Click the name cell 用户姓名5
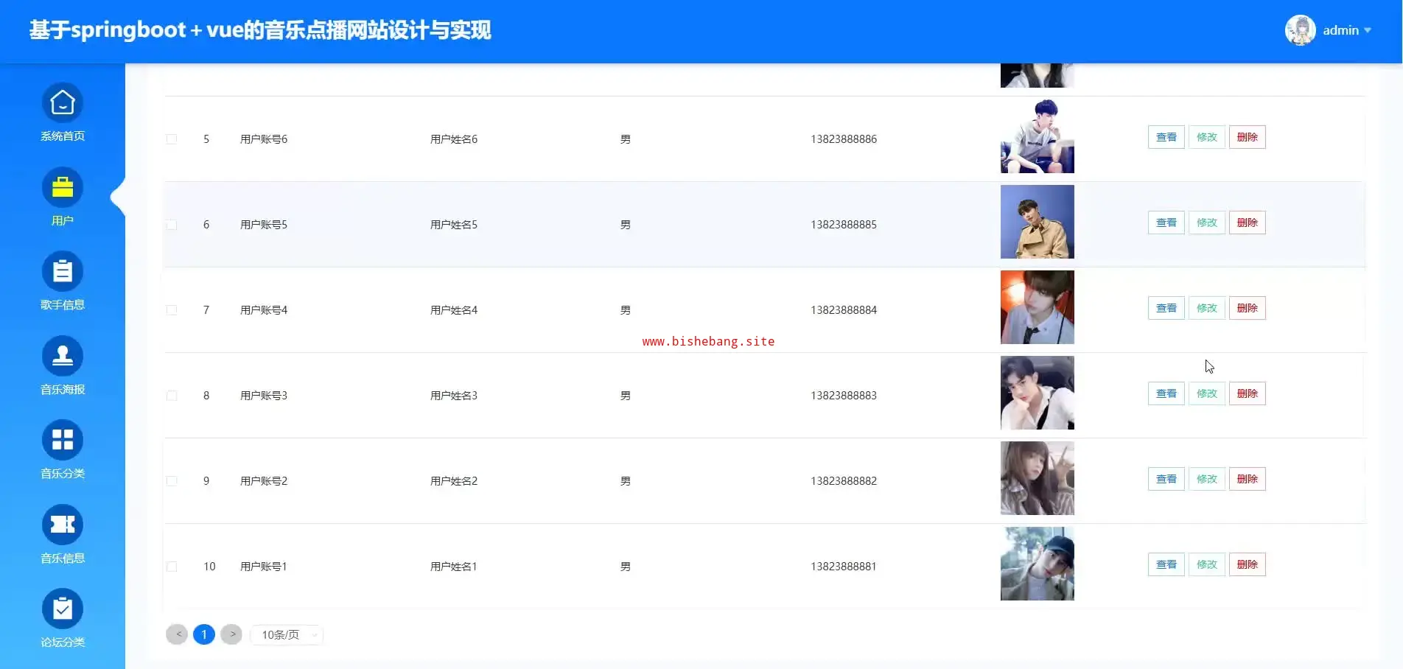The image size is (1403, 669). 454,225
